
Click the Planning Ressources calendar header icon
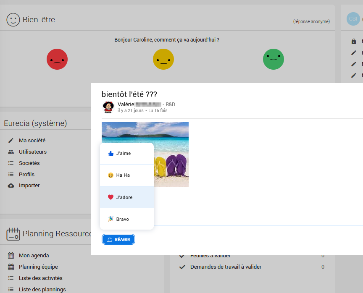click(x=13, y=234)
